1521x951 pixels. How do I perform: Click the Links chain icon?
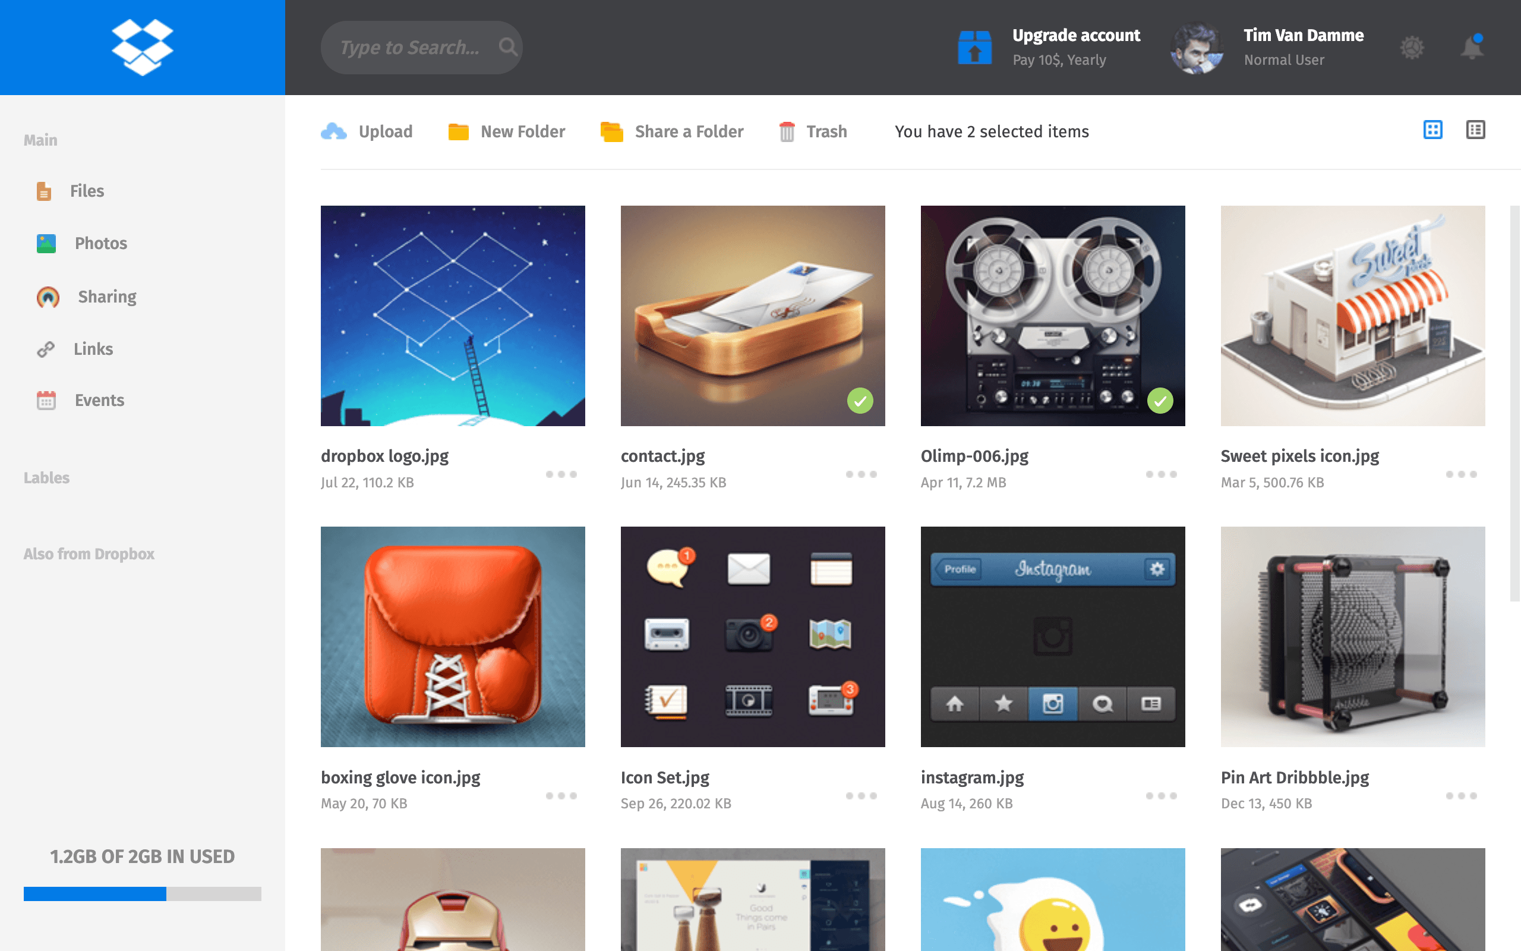tap(45, 349)
